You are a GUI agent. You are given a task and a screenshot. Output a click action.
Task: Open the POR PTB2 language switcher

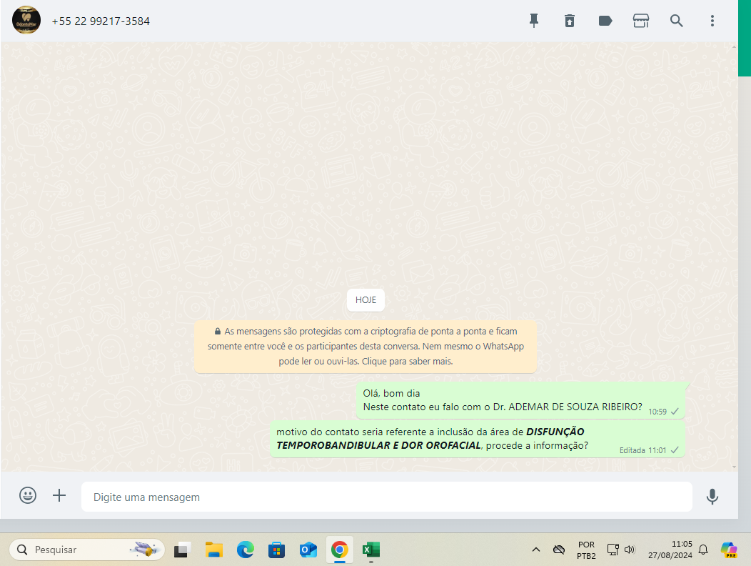pyautogui.click(x=586, y=550)
